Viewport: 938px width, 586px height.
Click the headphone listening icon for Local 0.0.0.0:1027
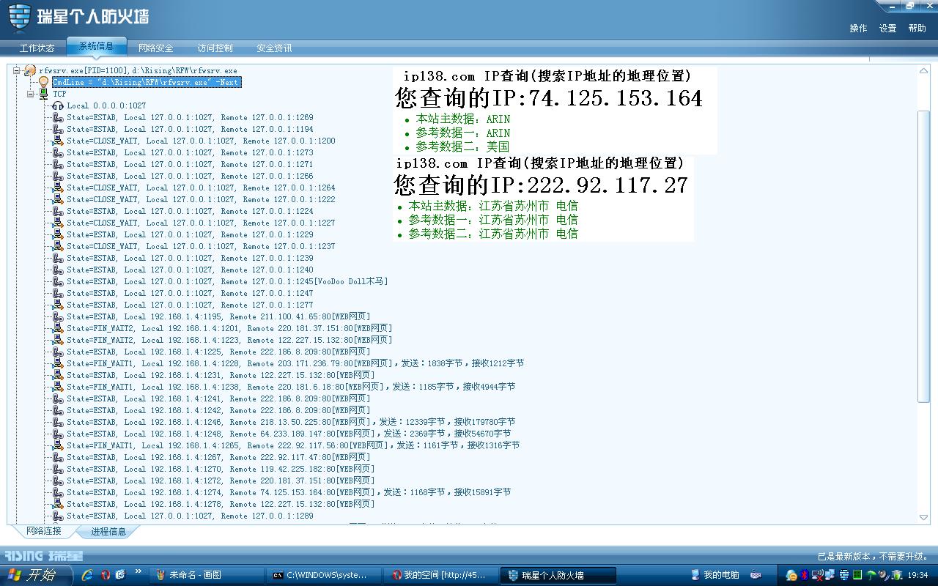pos(58,105)
